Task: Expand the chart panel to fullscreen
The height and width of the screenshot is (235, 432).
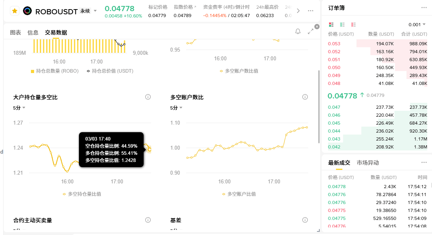Action: coord(311,31)
